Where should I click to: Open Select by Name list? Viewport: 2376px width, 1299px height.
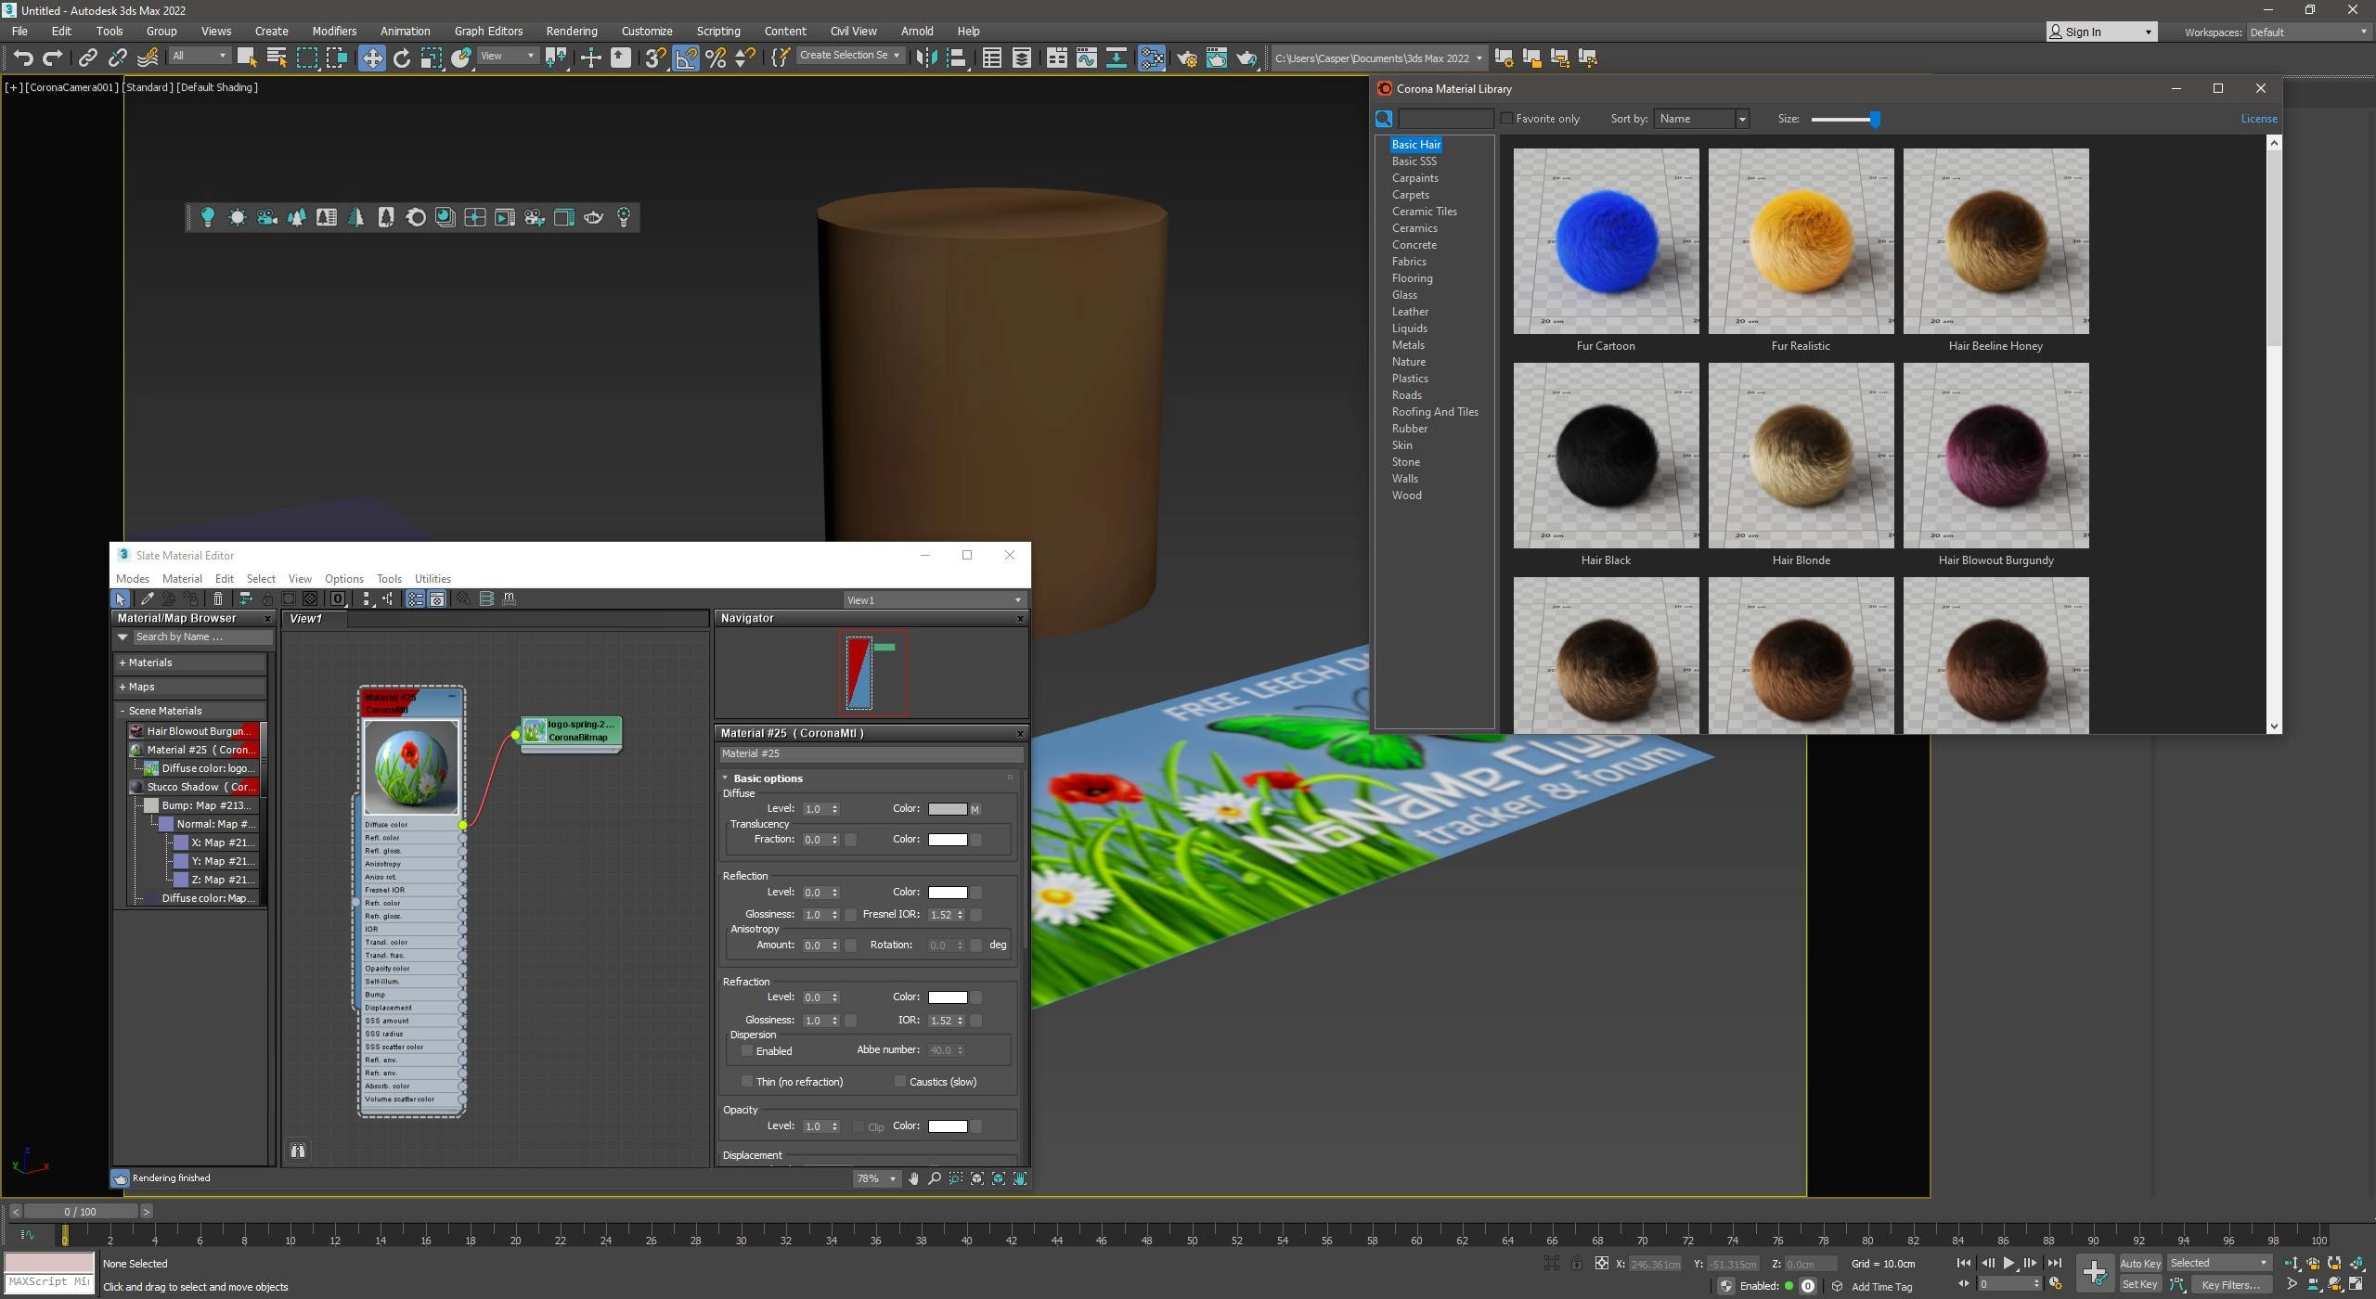276,58
